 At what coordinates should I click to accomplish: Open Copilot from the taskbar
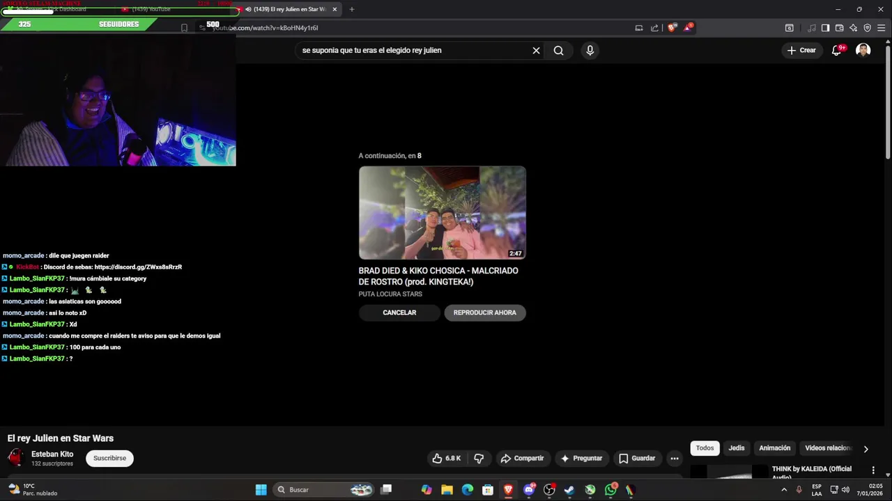[426, 490]
